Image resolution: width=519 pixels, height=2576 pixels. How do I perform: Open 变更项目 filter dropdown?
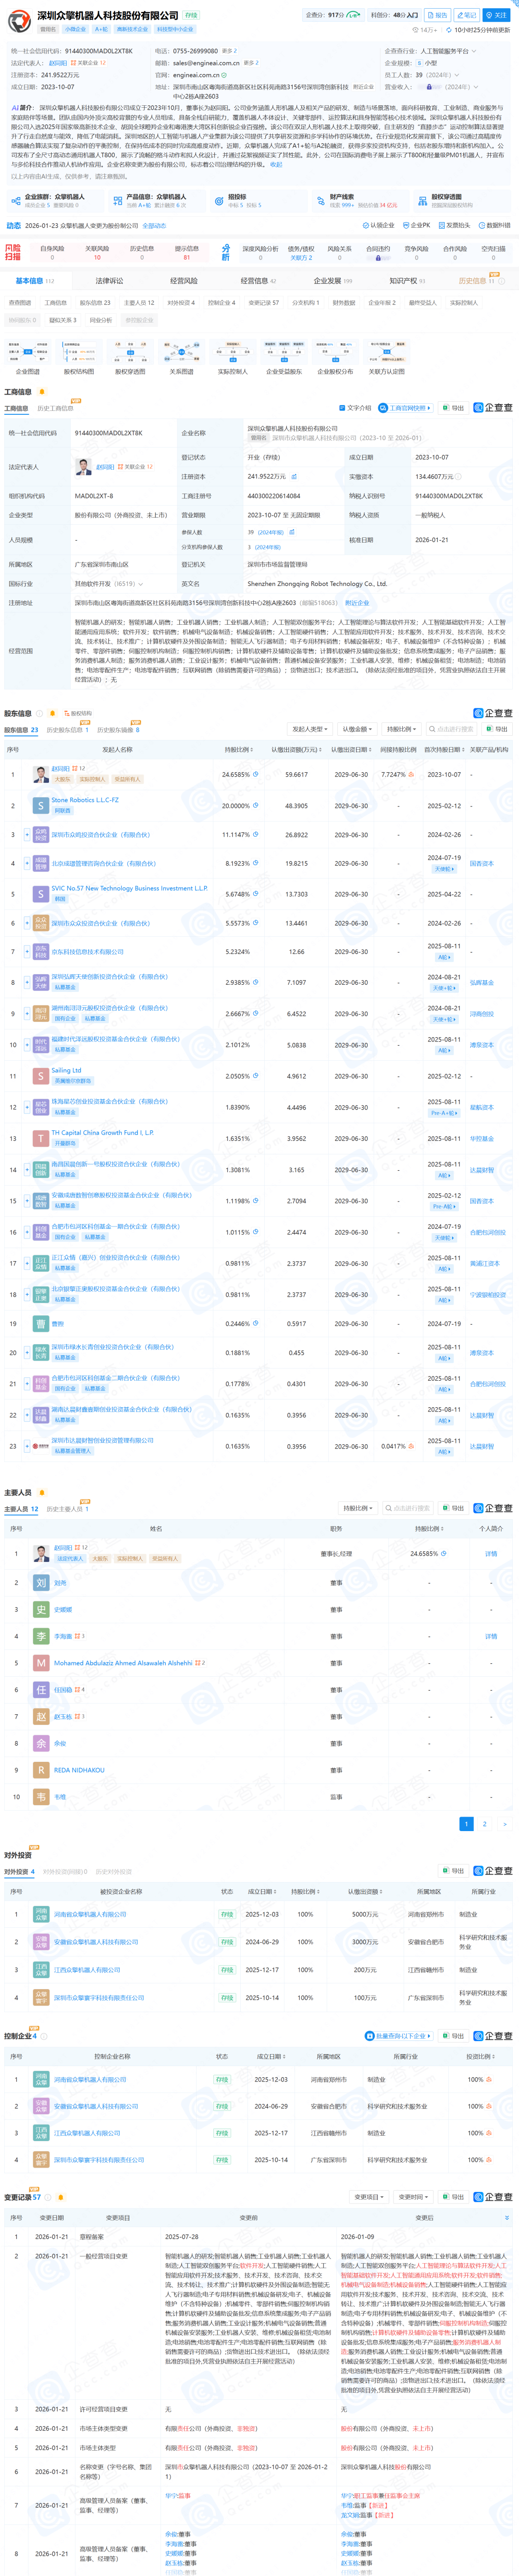[369, 2197]
